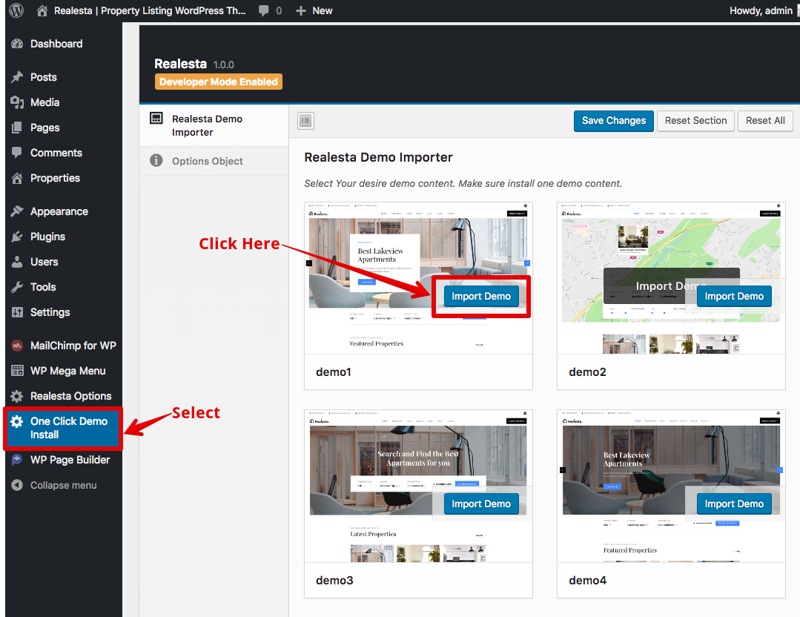Click the Developer Mode Enabled badge
The width and height of the screenshot is (800, 617).
(219, 82)
